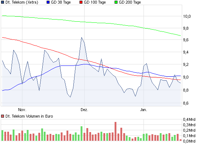Click the 0,1Mrd volume axis value
Viewport: 197px width, 144px height.
189,136
